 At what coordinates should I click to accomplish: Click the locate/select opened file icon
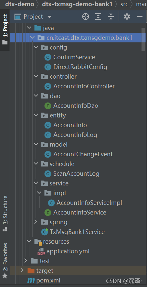(86, 17)
